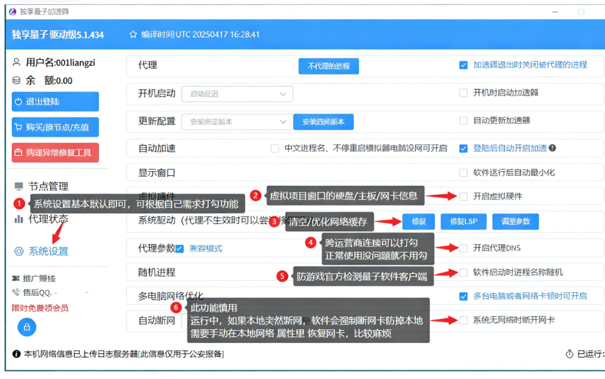Click the star icon beside compile time
The width and height of the screenshot is (605, 379).
tap(133, 34)
